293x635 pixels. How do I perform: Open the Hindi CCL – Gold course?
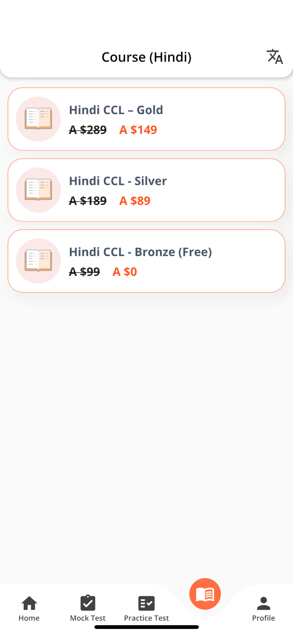[x=146, y=119]
